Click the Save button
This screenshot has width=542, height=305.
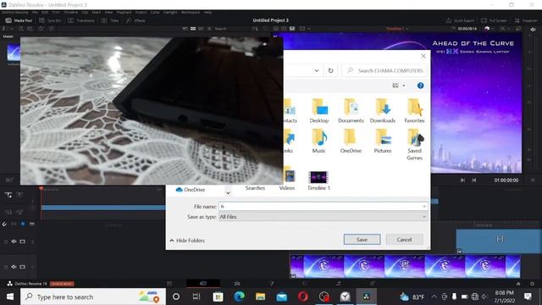[x=362, y=239]
